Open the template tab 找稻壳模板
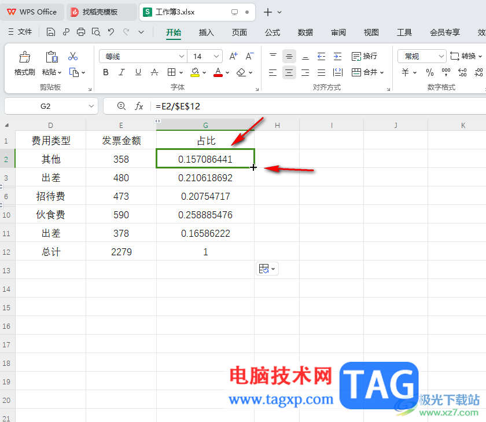The image size is (486, 422). click(x=101, y=12)
